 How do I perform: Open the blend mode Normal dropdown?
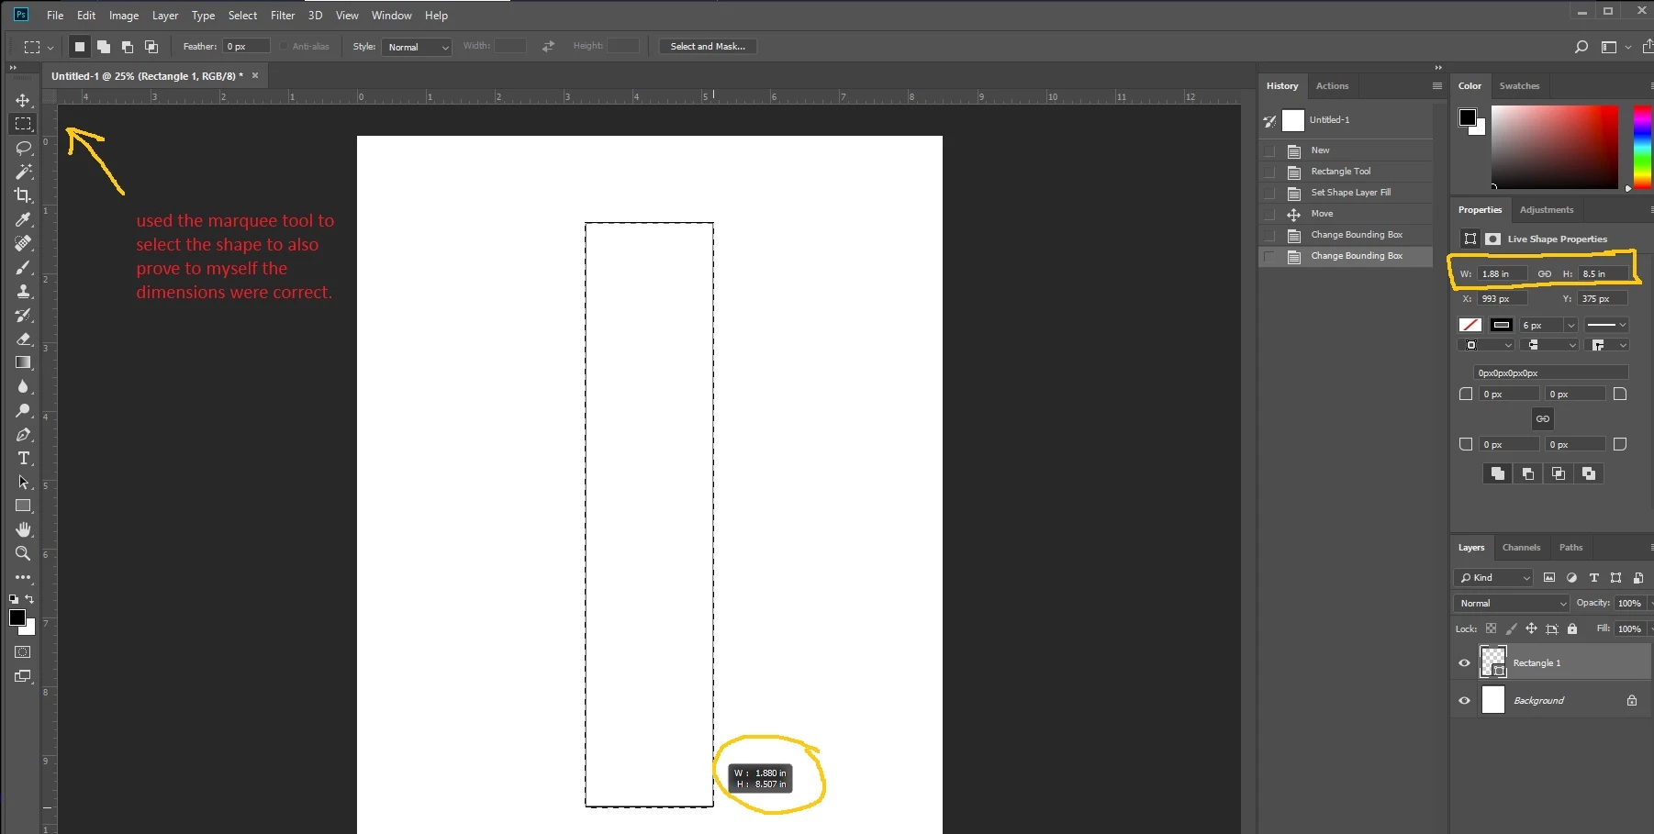click(x=1511, y=603)
